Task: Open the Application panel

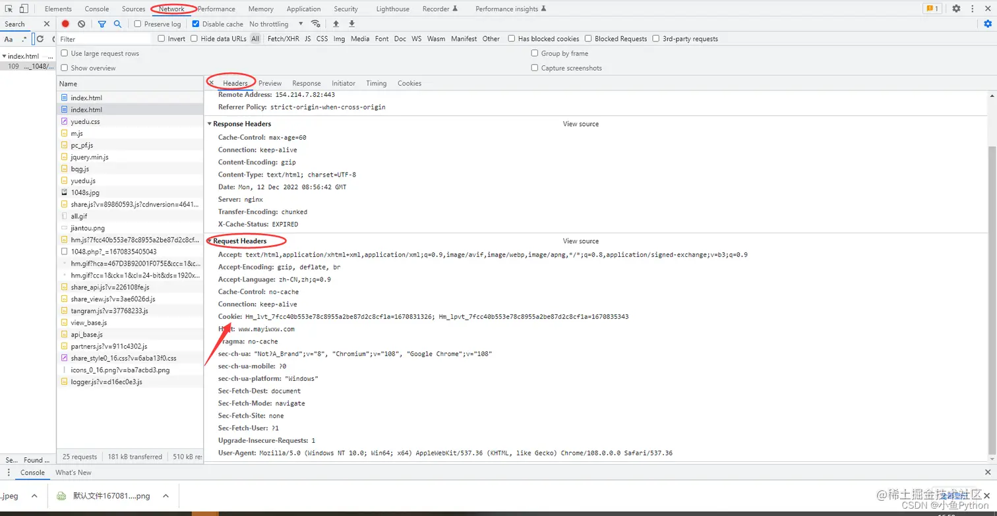Action: pos(303,9)
